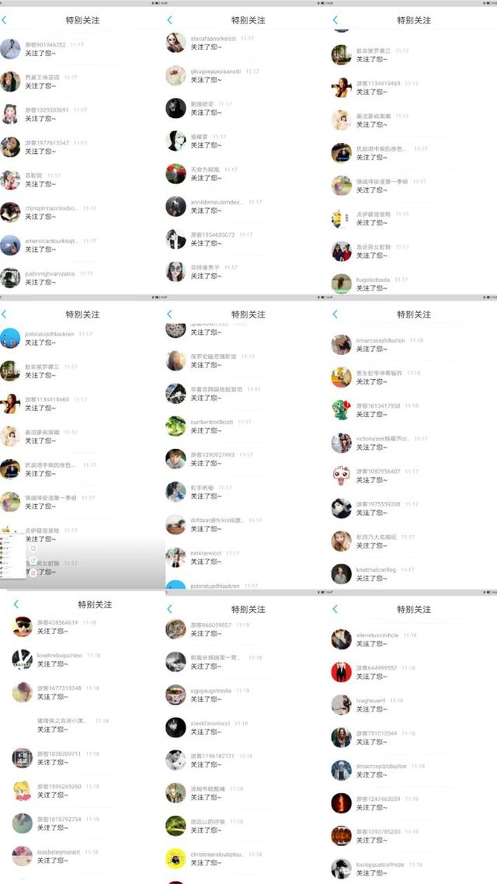Tap the green dinosaur avatar of 游客1613417958
Screen dimensions: 497x884
341,410
